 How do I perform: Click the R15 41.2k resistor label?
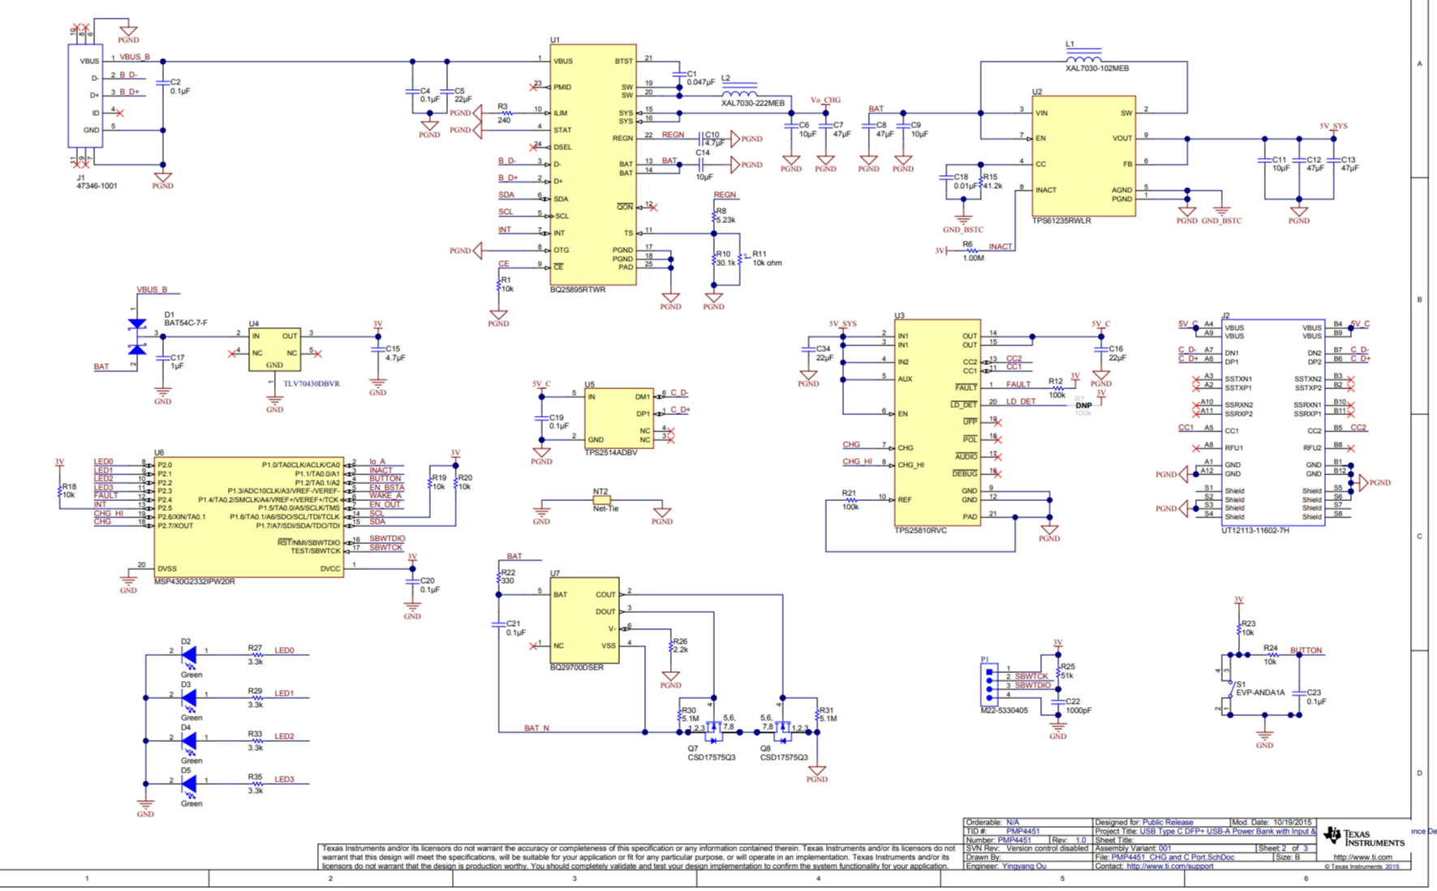tap(992, 181)
